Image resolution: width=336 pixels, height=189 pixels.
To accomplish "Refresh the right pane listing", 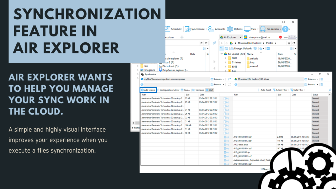I will (x=294, y=43).
